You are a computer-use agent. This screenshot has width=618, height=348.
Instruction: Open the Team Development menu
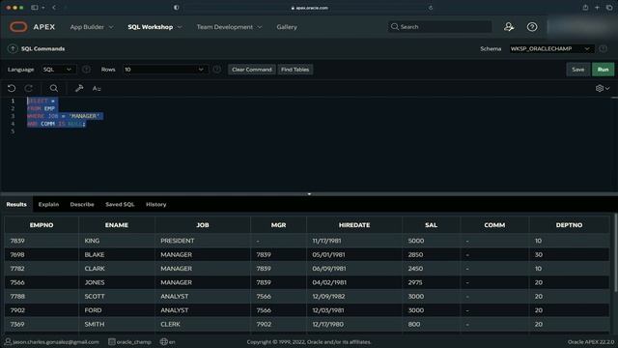click(225, 27)
